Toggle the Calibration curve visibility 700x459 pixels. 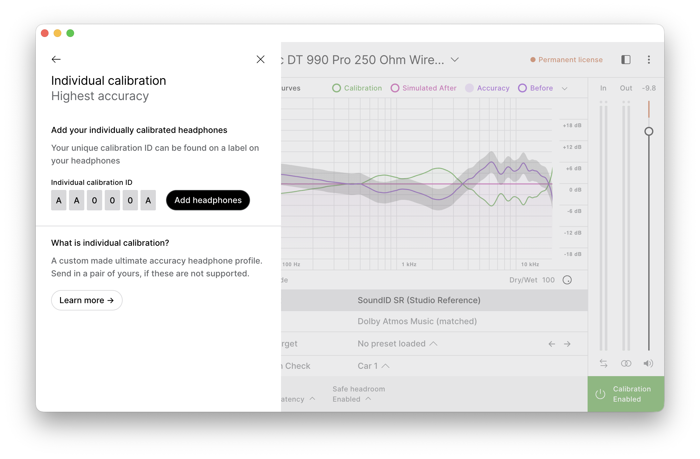click(357, 88)
